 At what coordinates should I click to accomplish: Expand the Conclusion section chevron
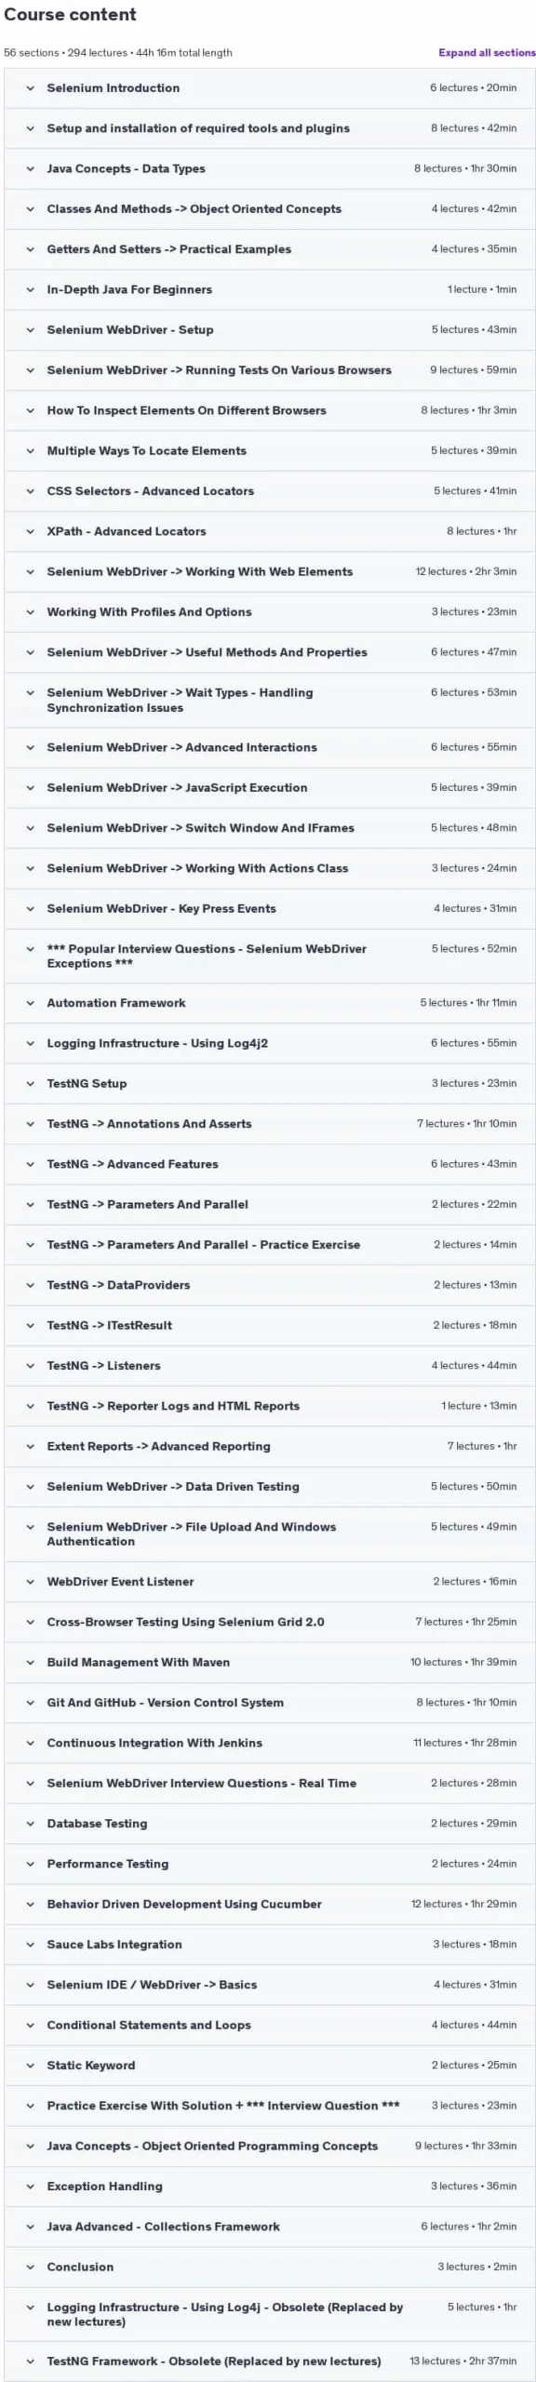(x=30, y=2268)
